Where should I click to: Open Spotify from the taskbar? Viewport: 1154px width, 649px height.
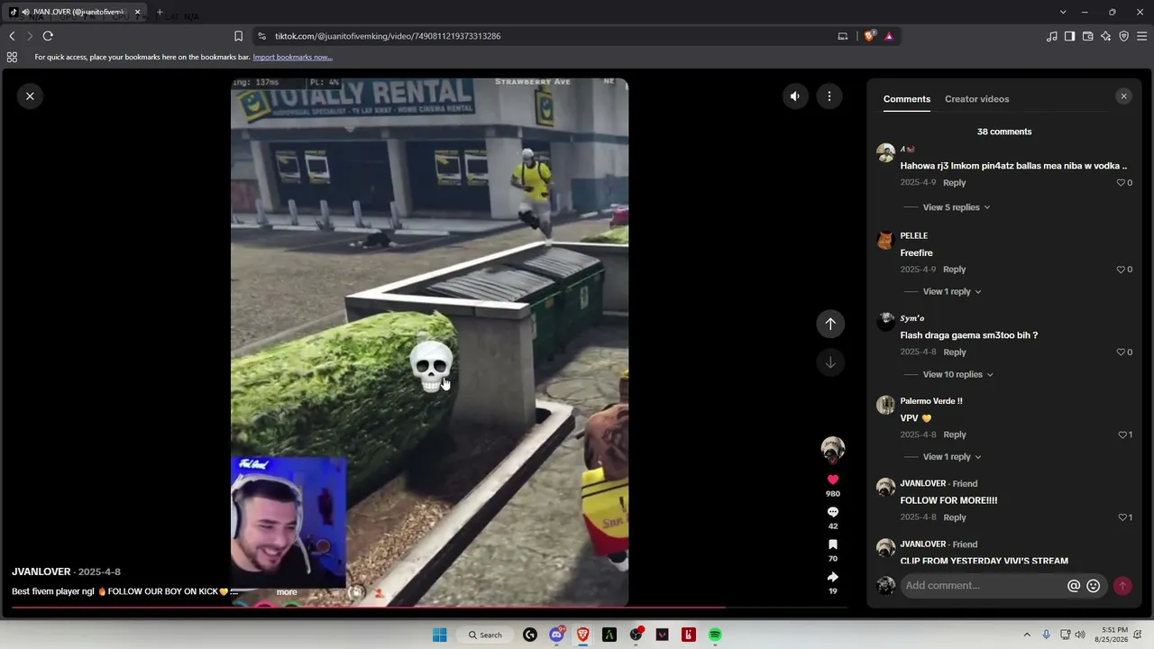pos(715,635)
